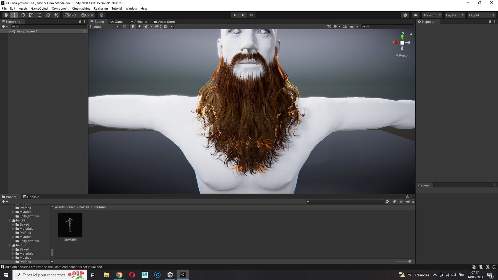Toggle scene effects (skybox, fog)

[x=146, y=27]
